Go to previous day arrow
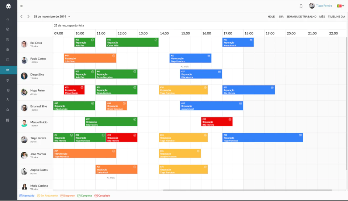 click(21, 16)
